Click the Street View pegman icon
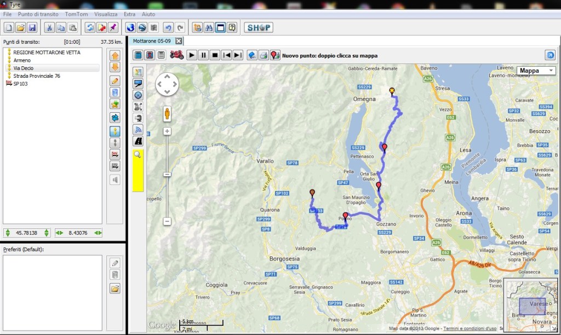Viewport: 561px width, 335px height. (167, 114)
